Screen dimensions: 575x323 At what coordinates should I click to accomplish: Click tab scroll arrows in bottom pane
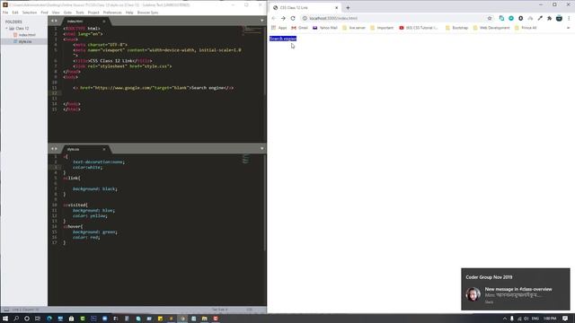pos(54,149)
